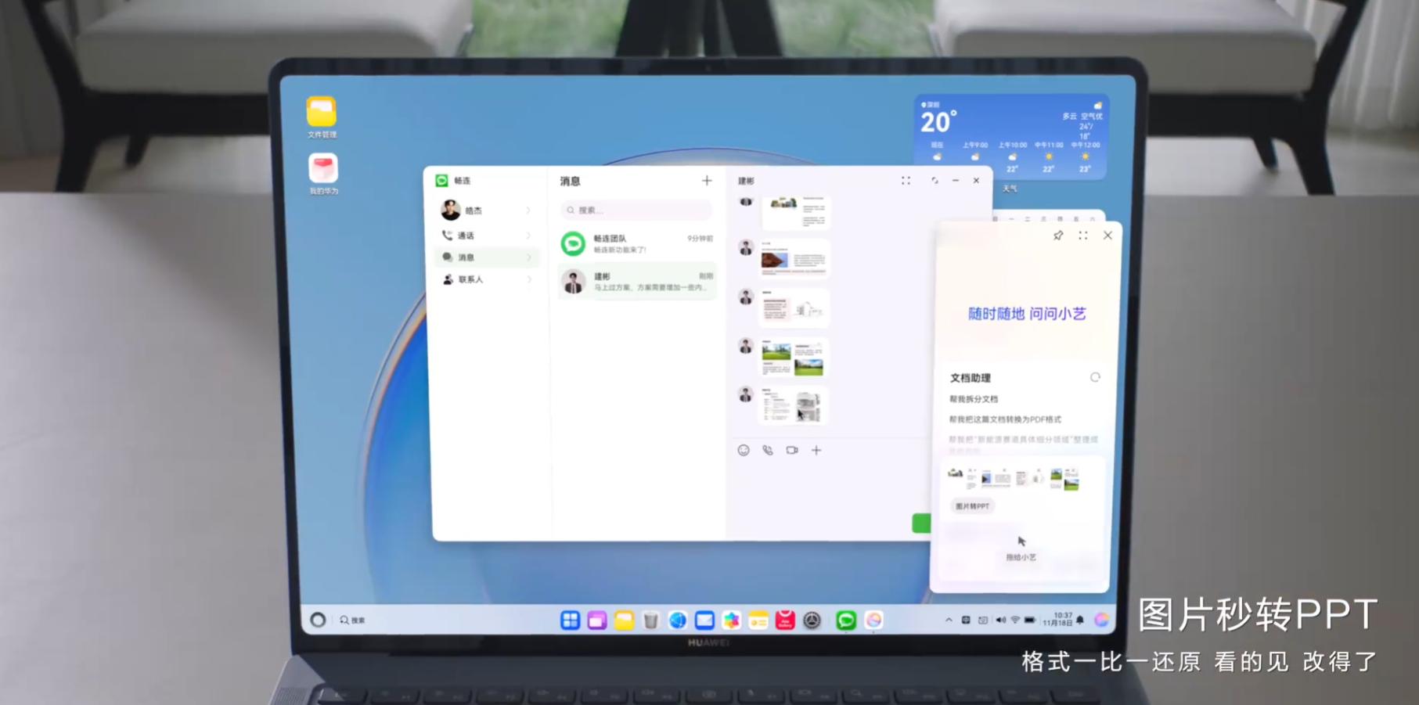
Task: Open the 皓杰 profile entry
Action: coord(485,210)
